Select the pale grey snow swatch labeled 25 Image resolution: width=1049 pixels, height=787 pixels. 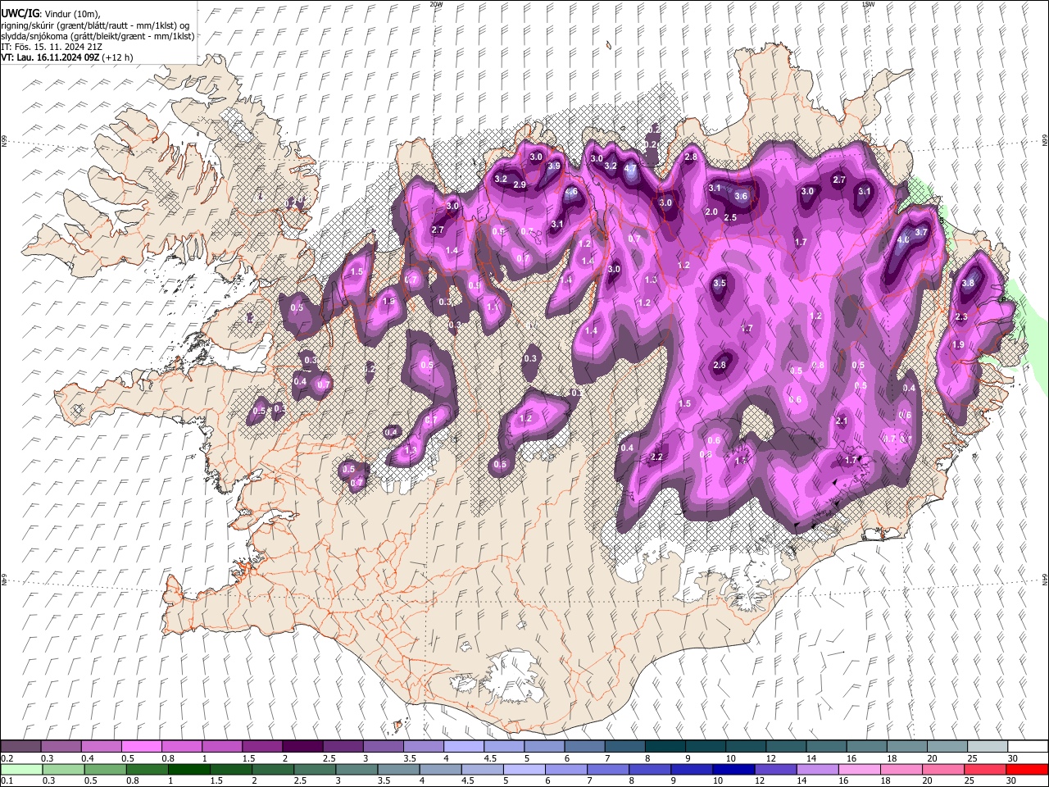point(988,747)
